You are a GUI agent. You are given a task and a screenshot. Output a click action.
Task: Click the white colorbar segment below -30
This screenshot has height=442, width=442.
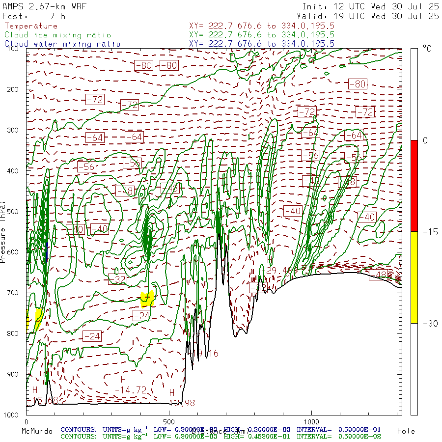click(x=414, y=369)
